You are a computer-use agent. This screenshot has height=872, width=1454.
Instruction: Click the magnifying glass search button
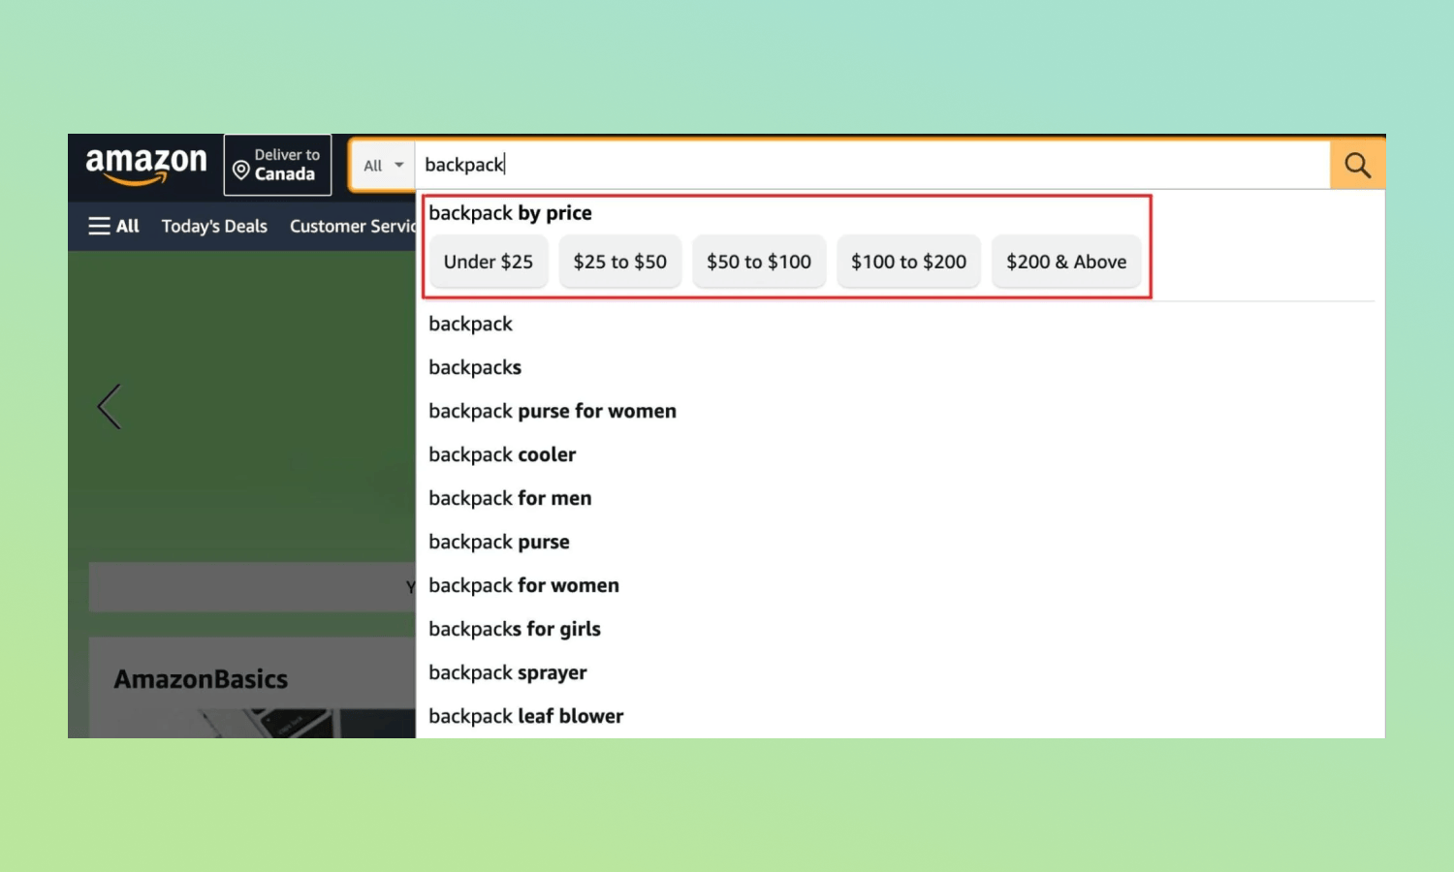click(1356, 165)
